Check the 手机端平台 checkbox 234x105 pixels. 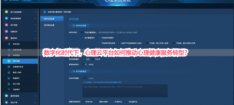126,102
